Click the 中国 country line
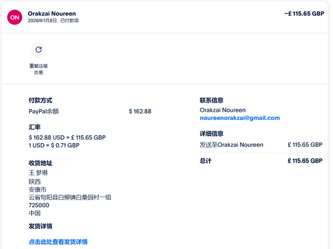This screenshot has height=249, width=333. [x=35, y=213]
